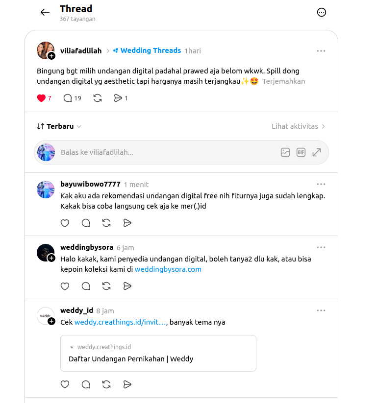Unlike viliafadlilah's post with red heart
This screenshot has height=403, width=377.
[41, 98]
